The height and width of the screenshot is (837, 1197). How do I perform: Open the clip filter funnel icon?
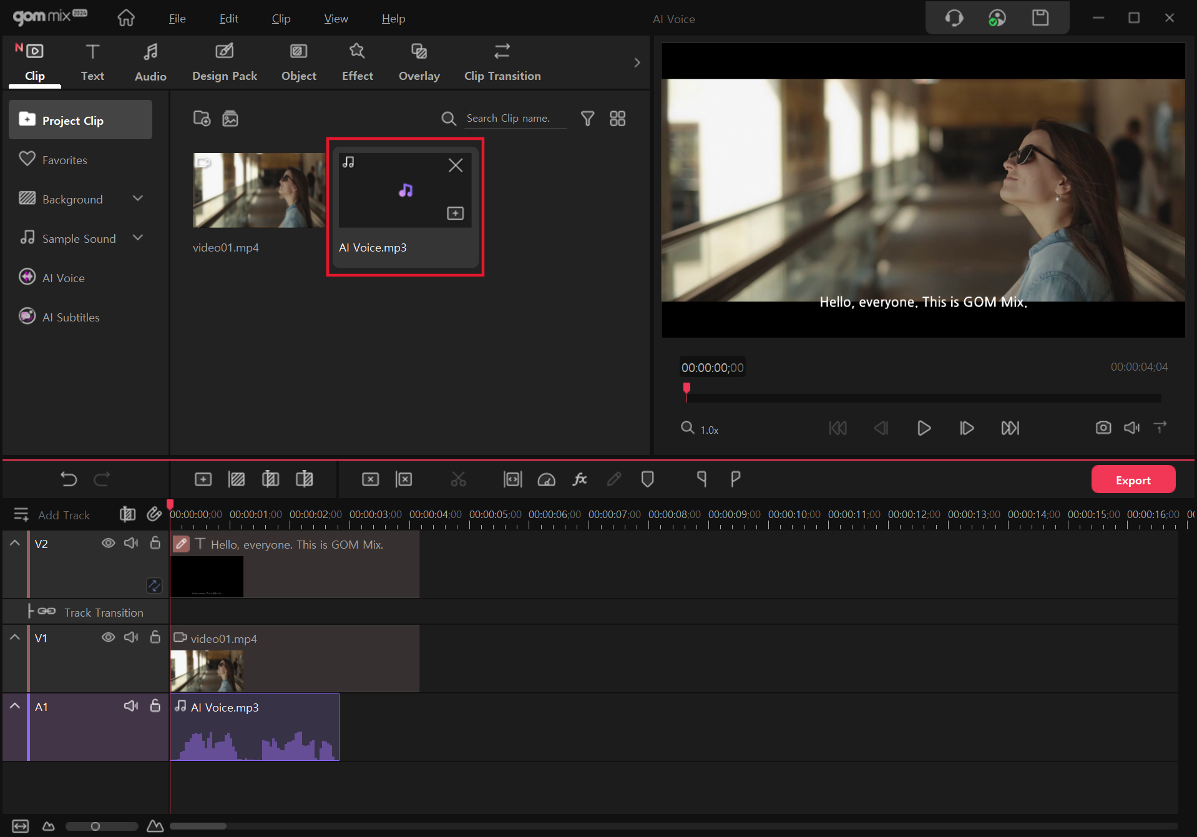587,119
